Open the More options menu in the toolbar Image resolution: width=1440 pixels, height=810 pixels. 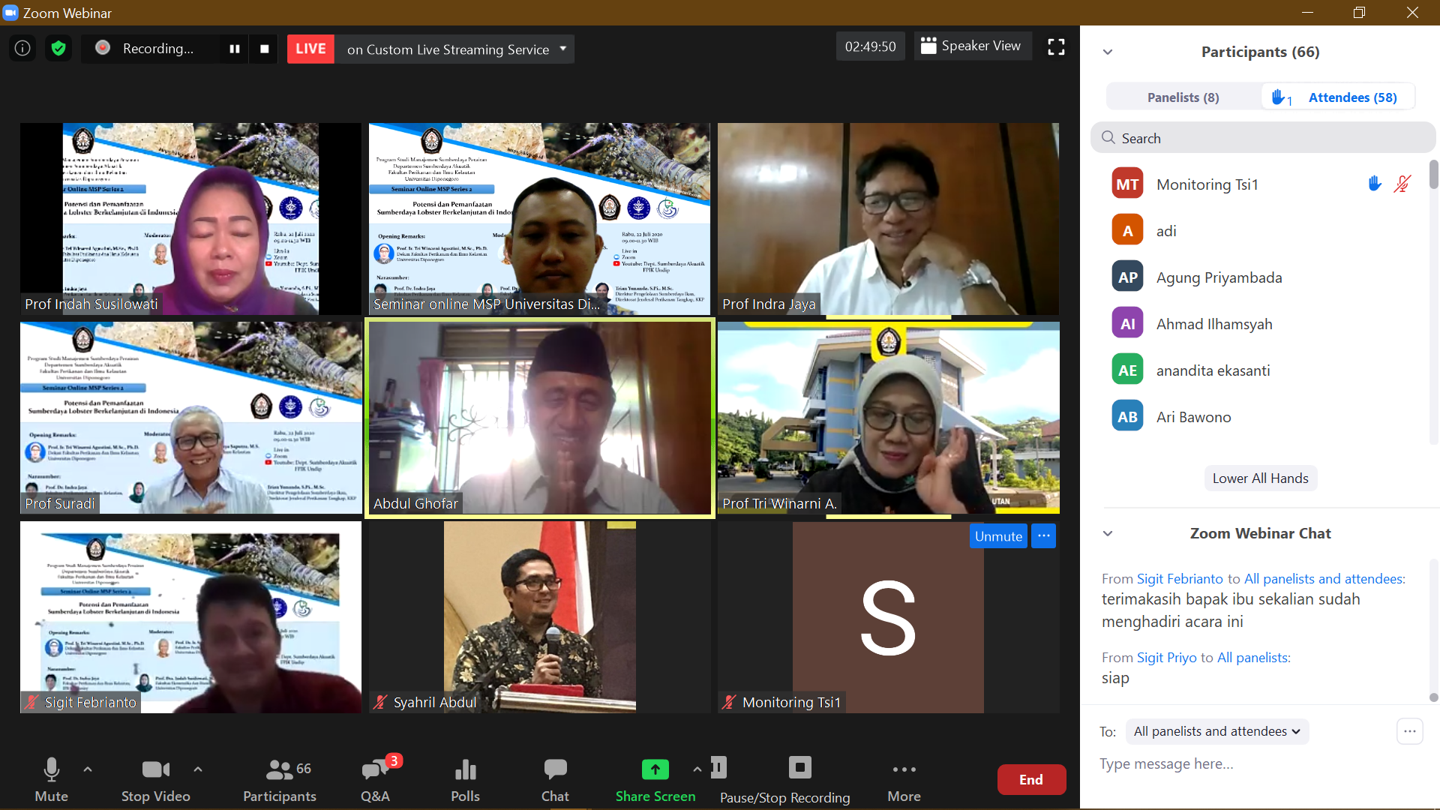pos(904,778)
